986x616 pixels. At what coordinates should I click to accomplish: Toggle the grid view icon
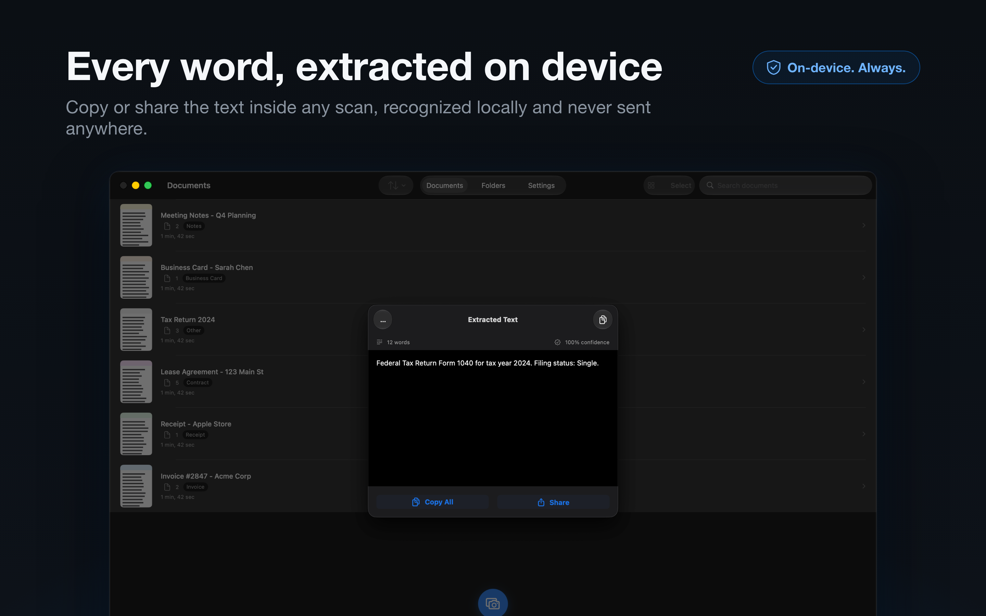point(651,185)
